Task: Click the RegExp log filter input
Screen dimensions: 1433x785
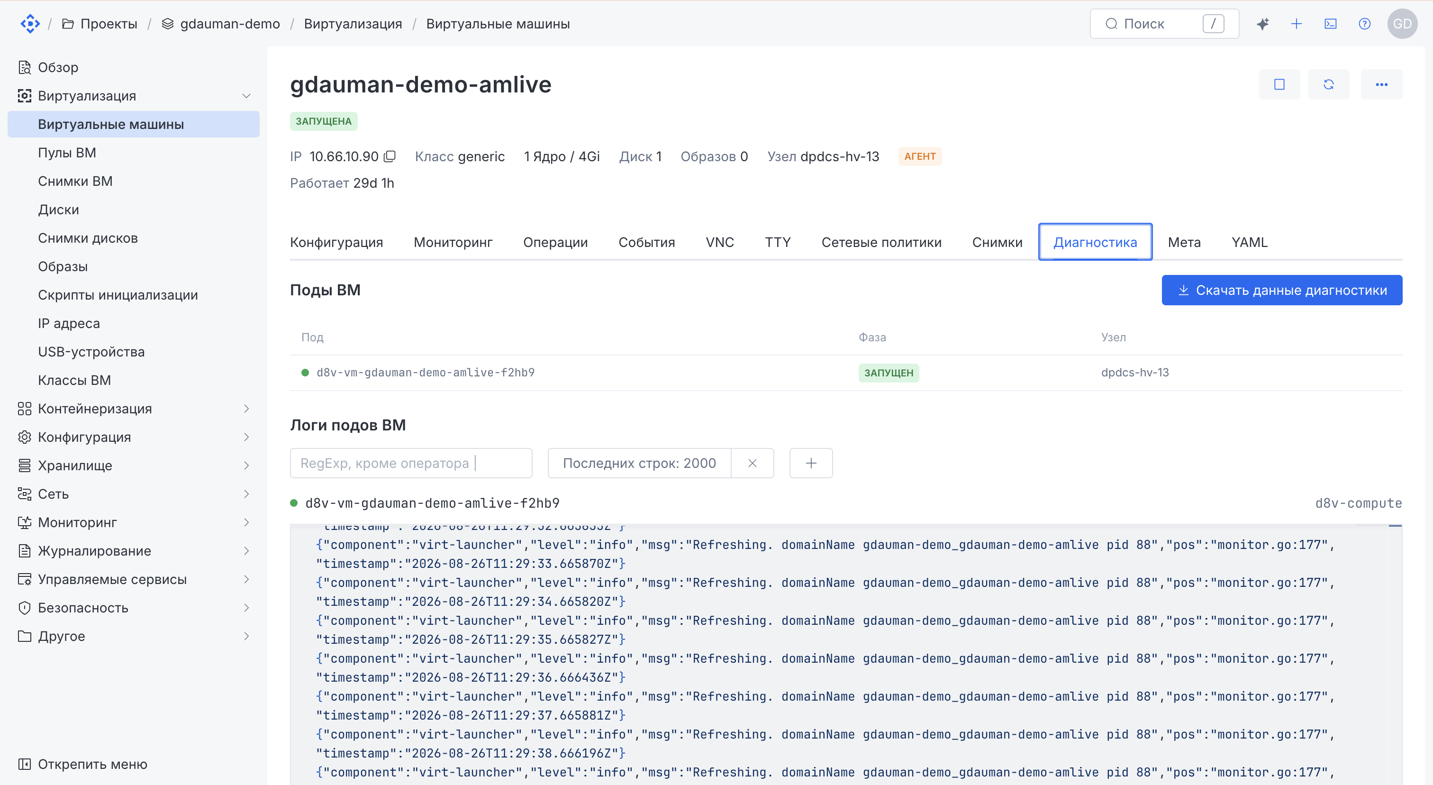Action: click(410, 463)
